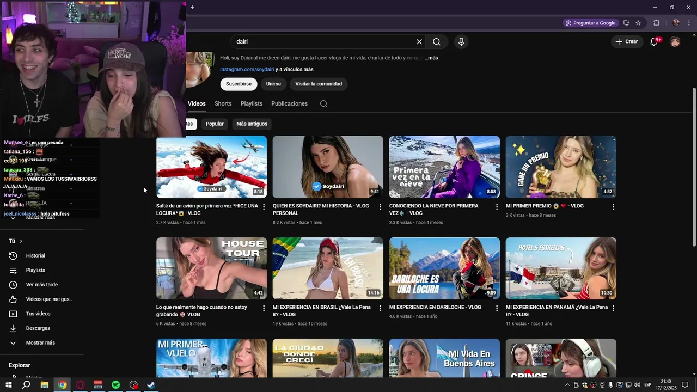
Task: Search within channel magnifier icon
Action: click(x=324, y=104)
